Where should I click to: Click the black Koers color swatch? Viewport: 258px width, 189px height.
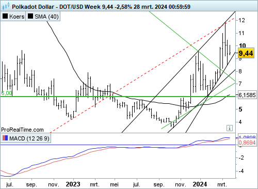tap(5, 16)
